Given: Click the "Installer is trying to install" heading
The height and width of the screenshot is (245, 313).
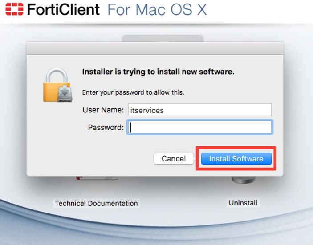Looking at the screenshot, I should coord(158,72).
